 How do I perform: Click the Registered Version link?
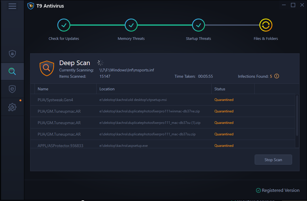tap(280, 190)
